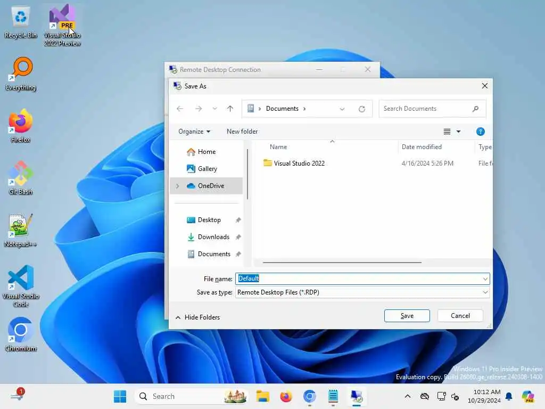Open the view options dropdown arrow

tap(458, 132)
